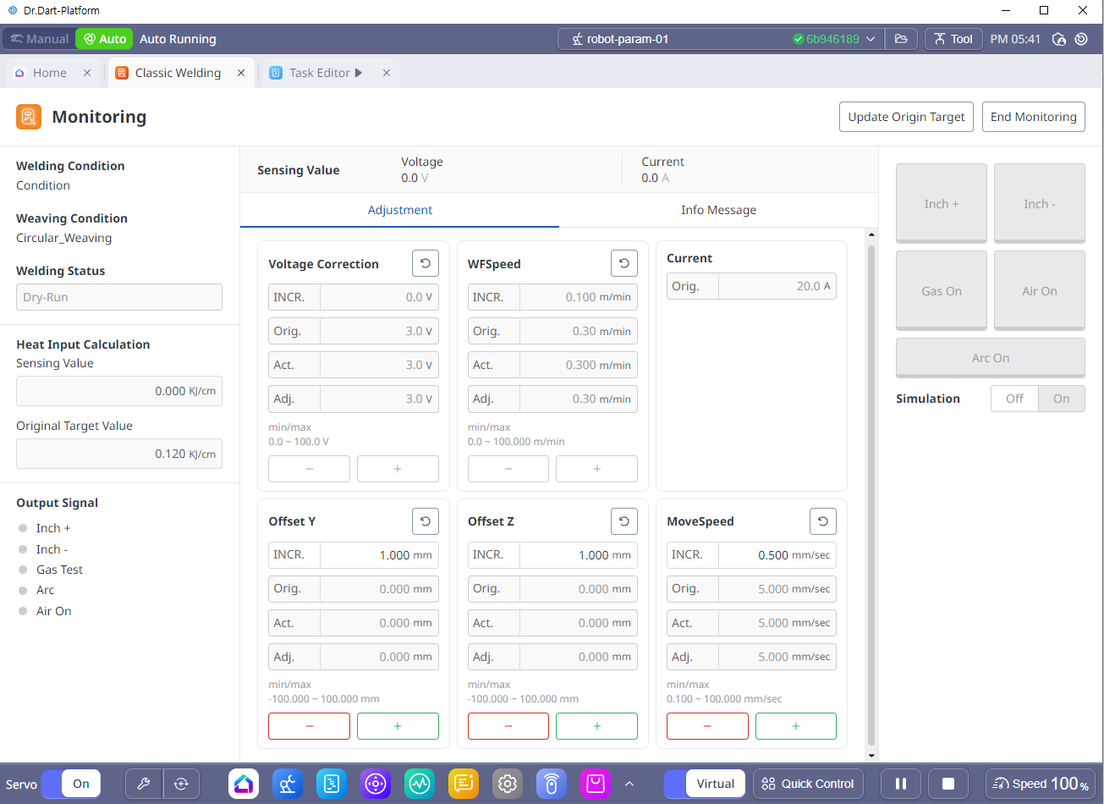Open the home icon in bottom dock

pyautogui.click(x=244, y=784)
